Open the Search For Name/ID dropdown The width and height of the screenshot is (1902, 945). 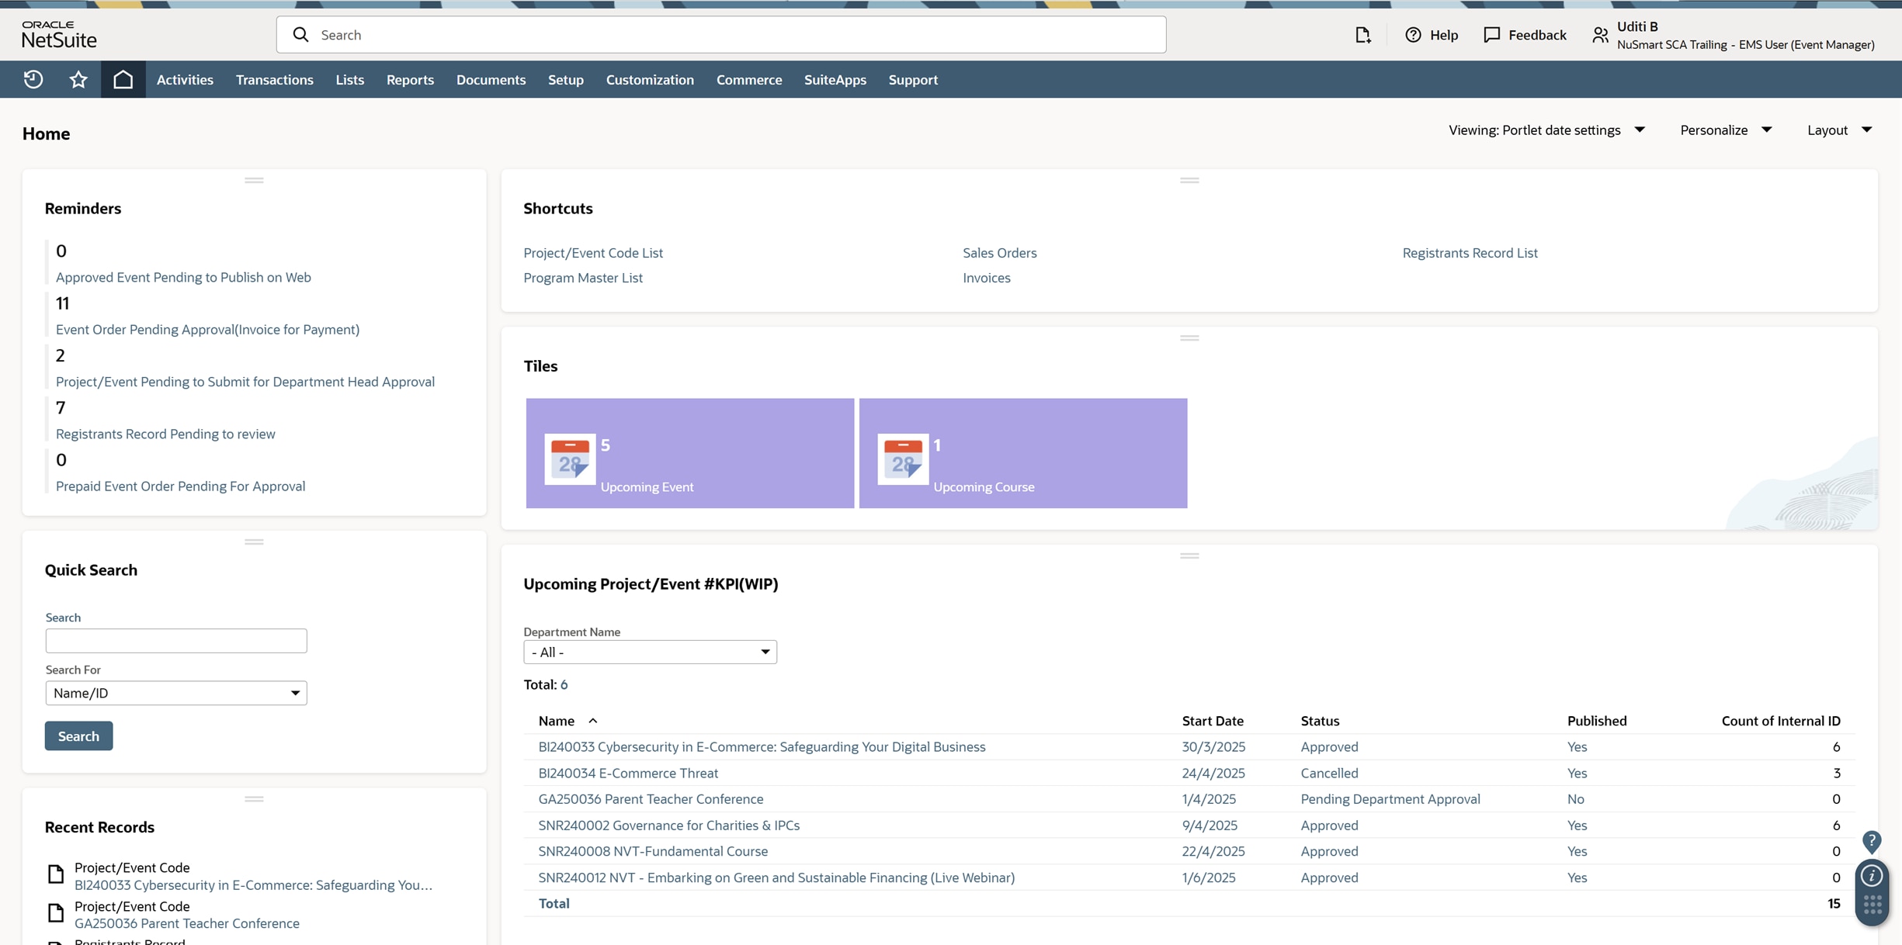[x=176, y=693]
